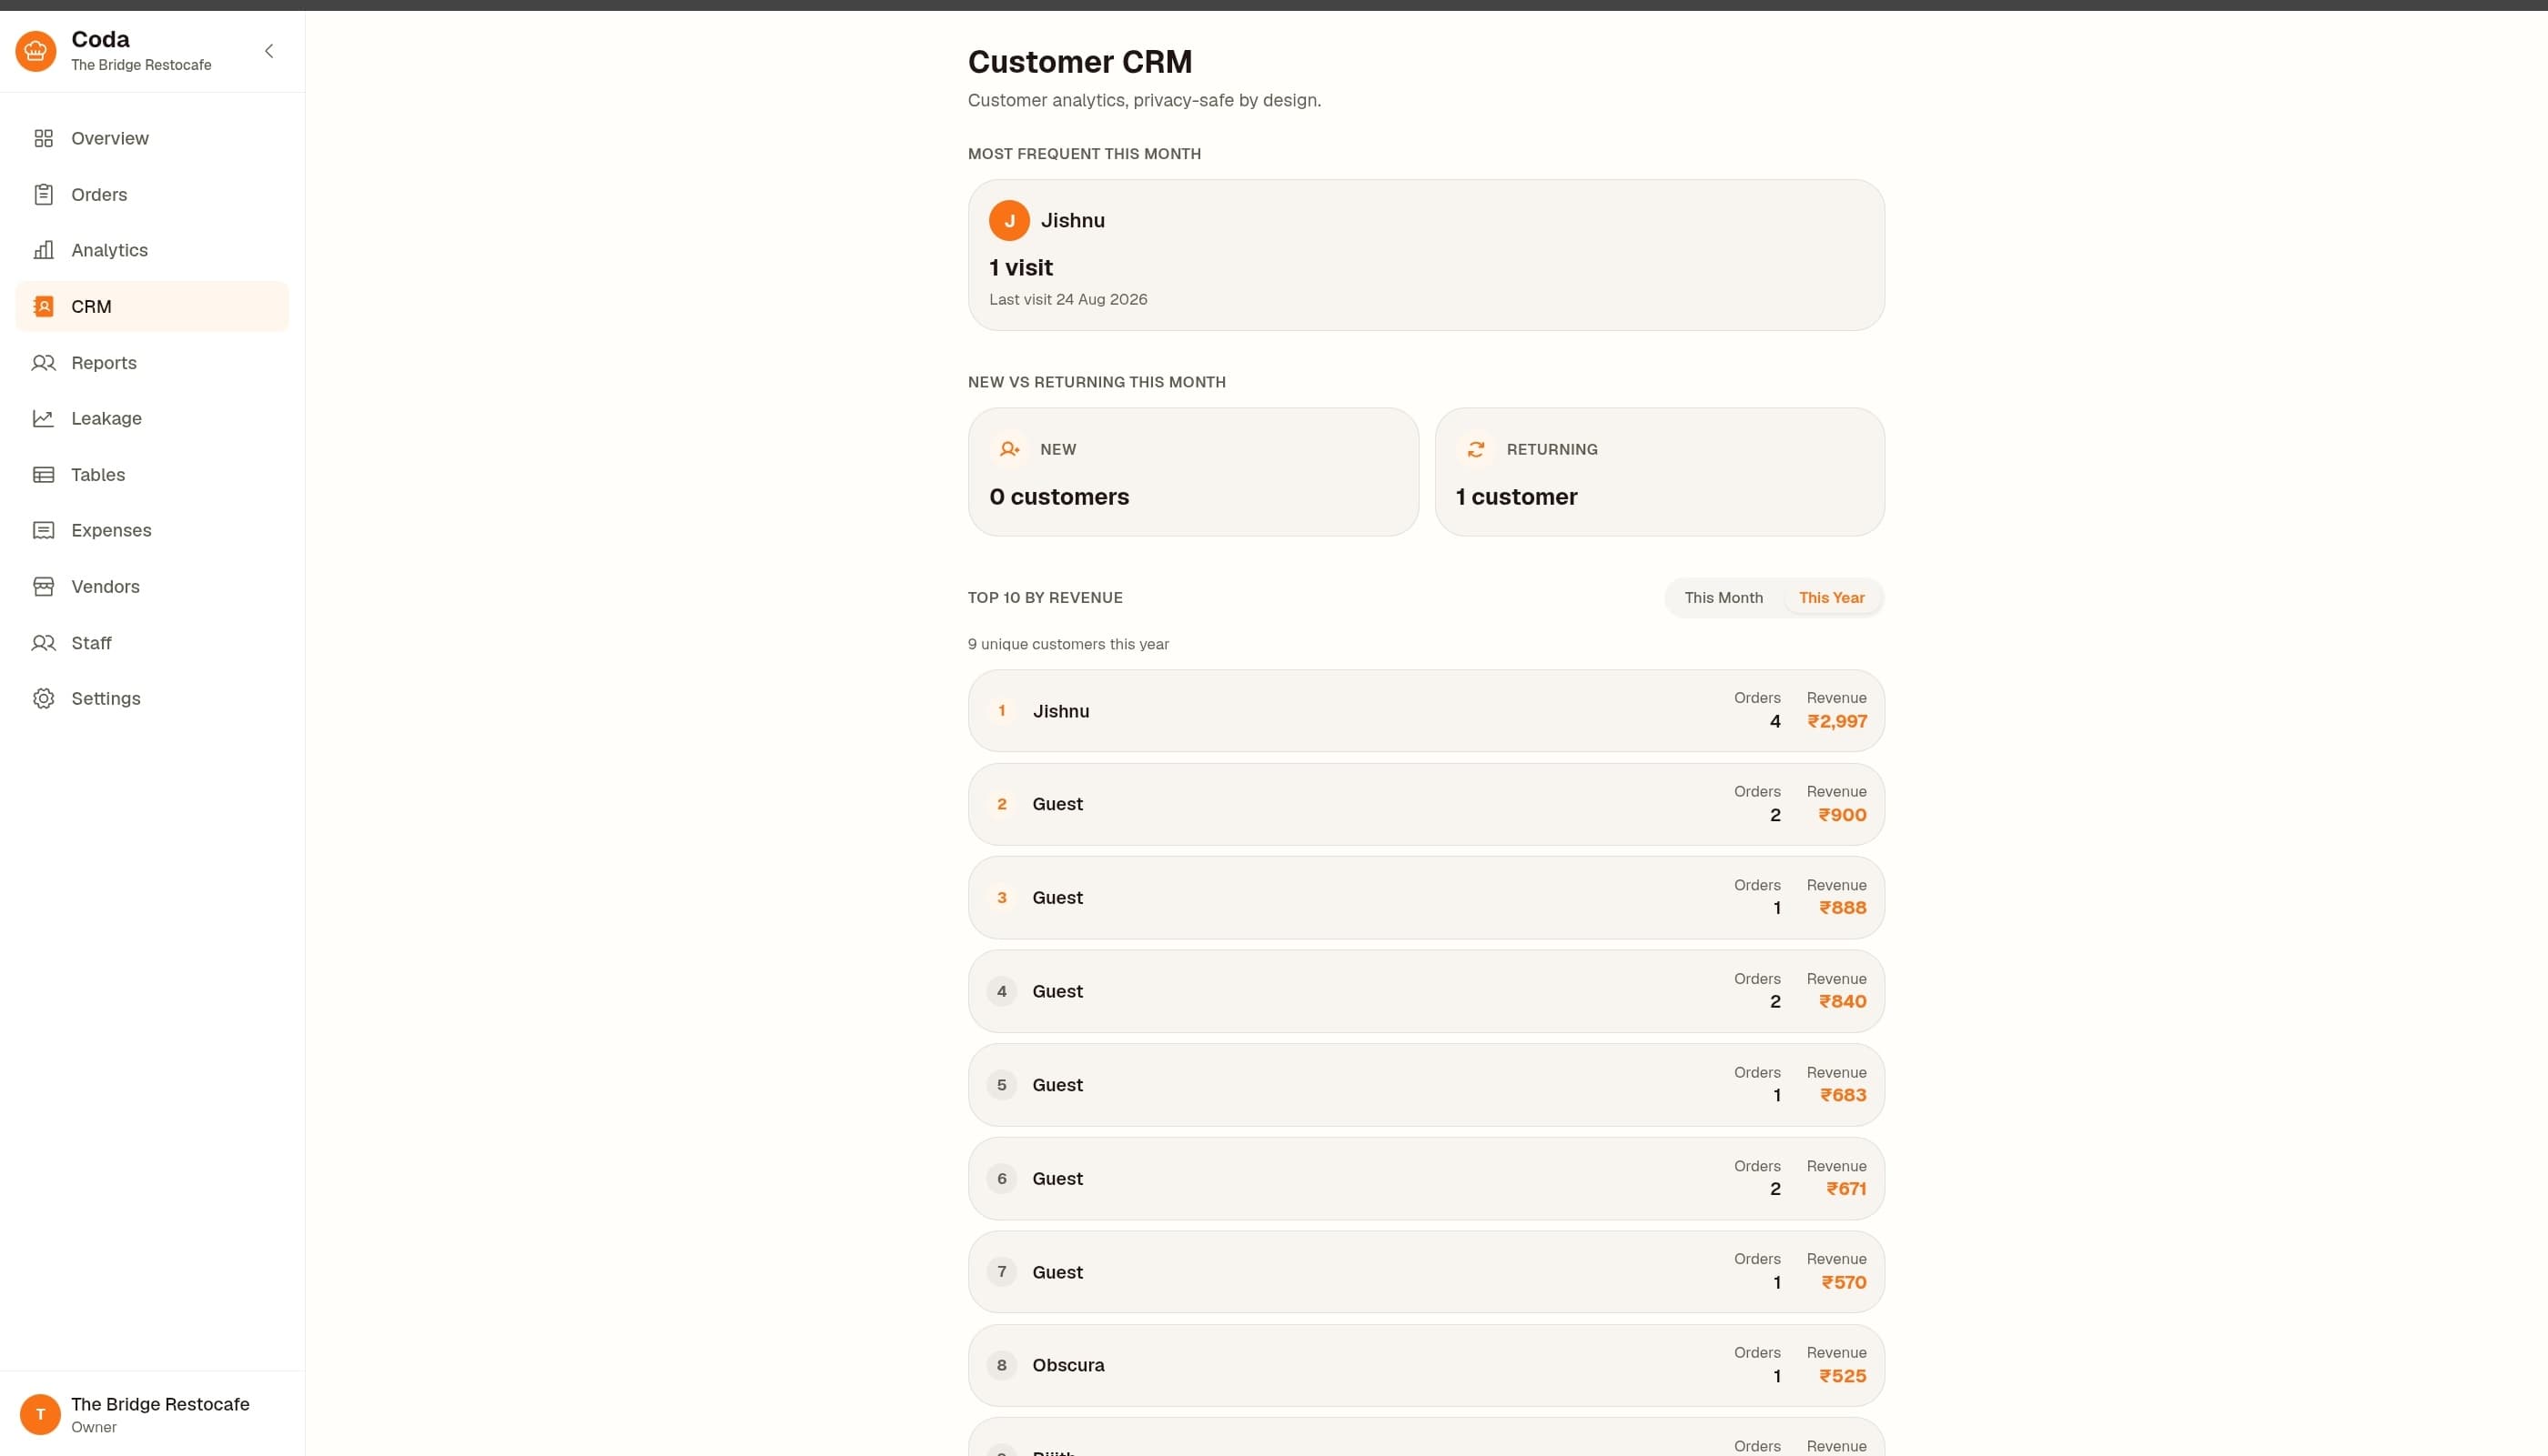Click the Settings gear icon
Screen dimensions: 2548x1456
tap(43, 698)
